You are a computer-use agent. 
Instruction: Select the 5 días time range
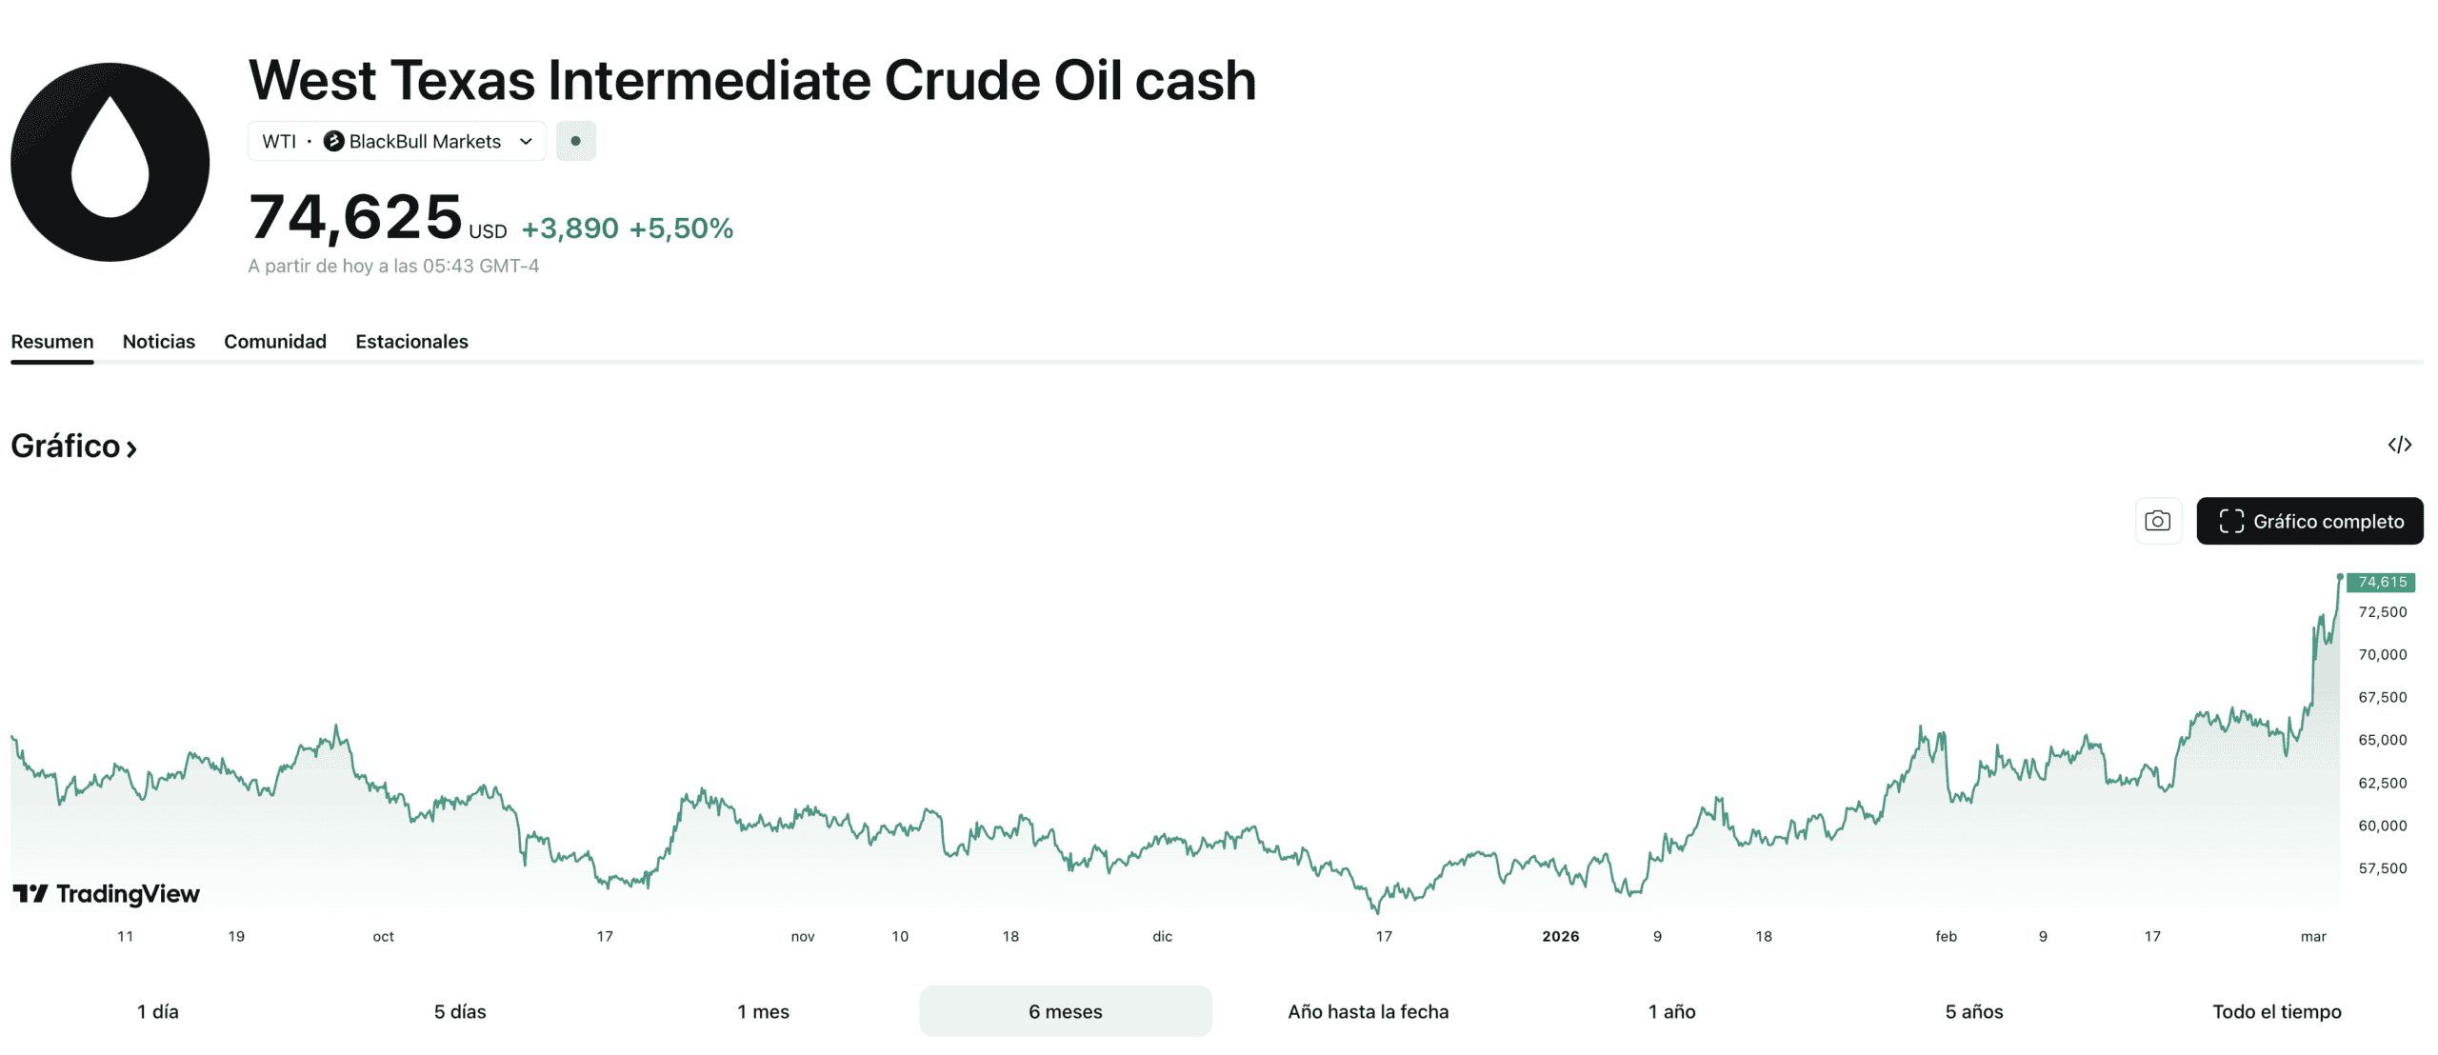pyautogui.click(x=460, y=1011)
